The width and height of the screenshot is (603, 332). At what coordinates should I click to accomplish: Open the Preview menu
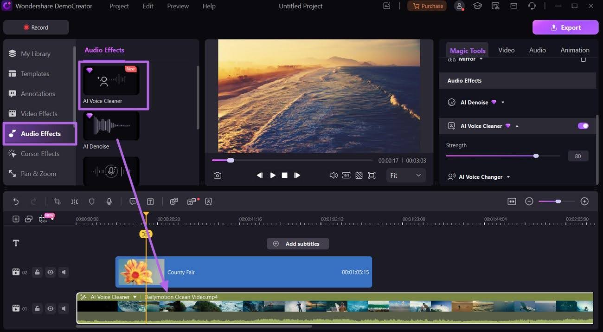pos(178,6)
